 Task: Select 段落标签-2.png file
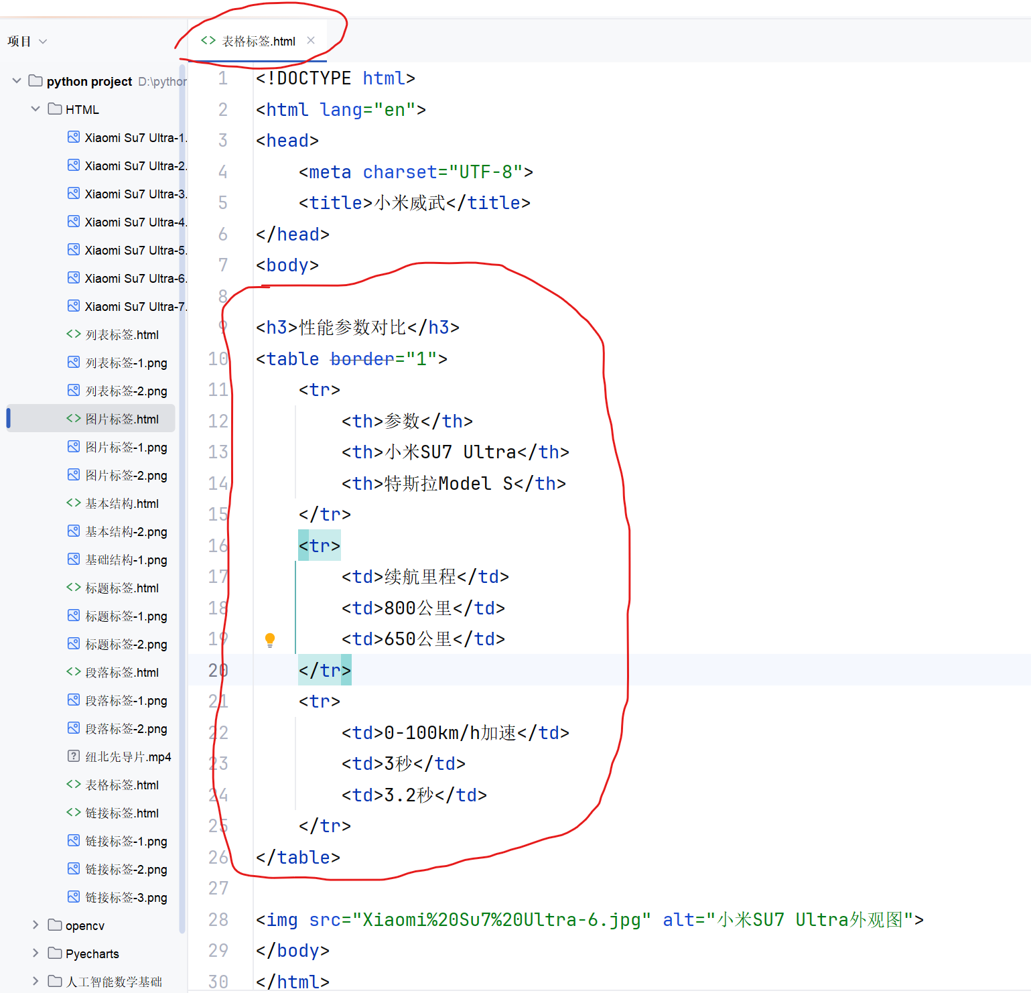coord(117,728)
